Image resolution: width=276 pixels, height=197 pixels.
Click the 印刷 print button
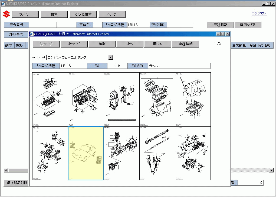[x=102, y=44]
